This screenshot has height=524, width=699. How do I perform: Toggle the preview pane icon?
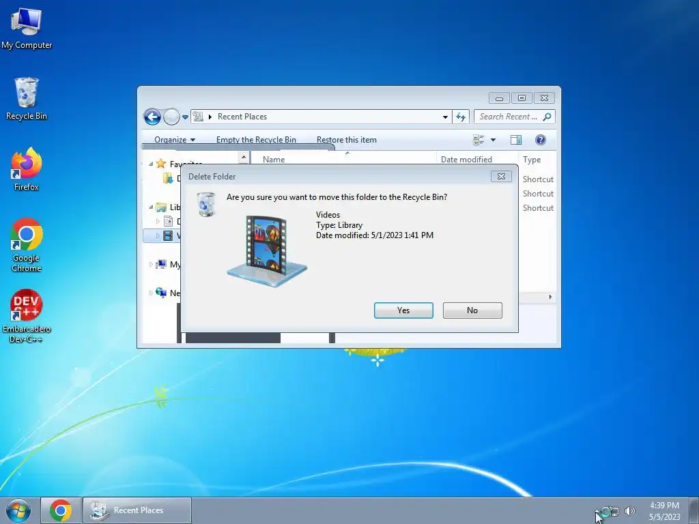pyautogui.click(x=516, y=140)
